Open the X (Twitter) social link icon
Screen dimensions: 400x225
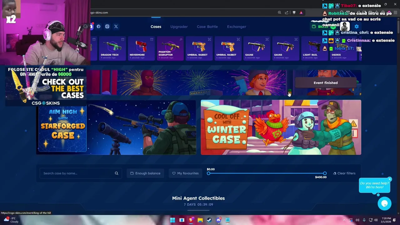click(x=116, y=27)
